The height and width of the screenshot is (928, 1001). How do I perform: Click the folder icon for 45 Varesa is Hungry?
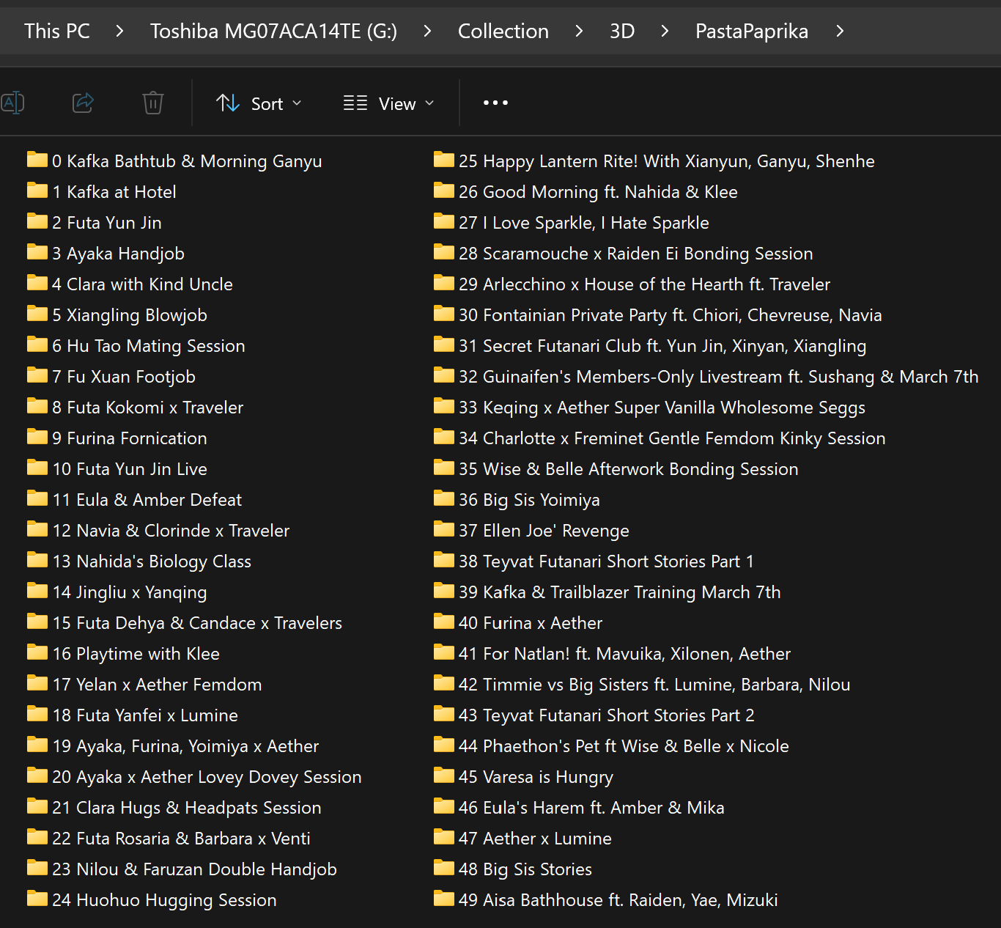tap(444, 776)
